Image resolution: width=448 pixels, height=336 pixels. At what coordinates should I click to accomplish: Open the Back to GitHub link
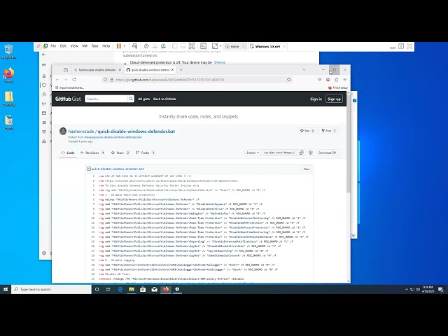coord(164,99)
